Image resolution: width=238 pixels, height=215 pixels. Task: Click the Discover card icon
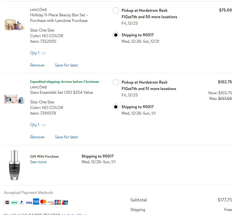[x=51, y=202]
